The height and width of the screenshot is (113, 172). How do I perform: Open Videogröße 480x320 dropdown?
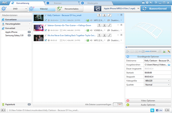(x=157, y=81)
